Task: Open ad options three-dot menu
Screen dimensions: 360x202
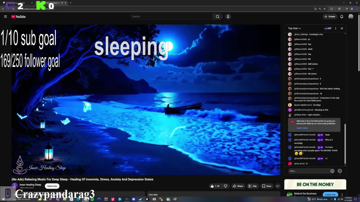Action: [x=342, y=194]
